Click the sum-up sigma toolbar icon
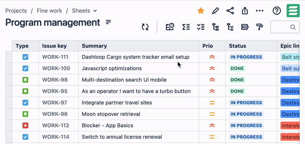Viewport: 305px width, 144px height. coord(186,27)
